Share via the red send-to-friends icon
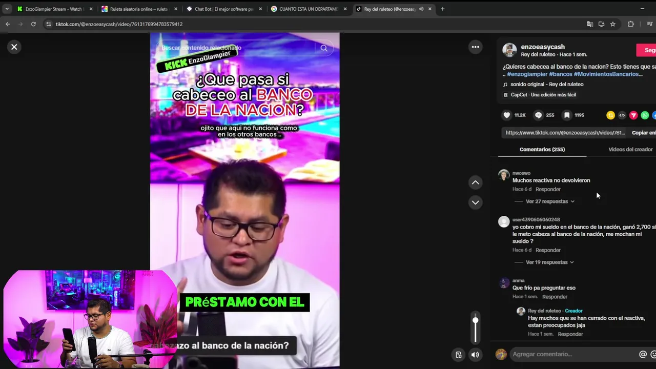This screenshot has height=369, width=656. 633,115
